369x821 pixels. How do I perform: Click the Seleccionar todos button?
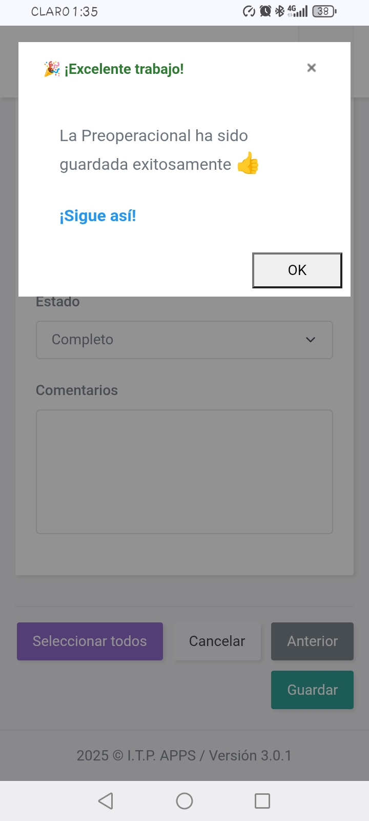(90, 641)
